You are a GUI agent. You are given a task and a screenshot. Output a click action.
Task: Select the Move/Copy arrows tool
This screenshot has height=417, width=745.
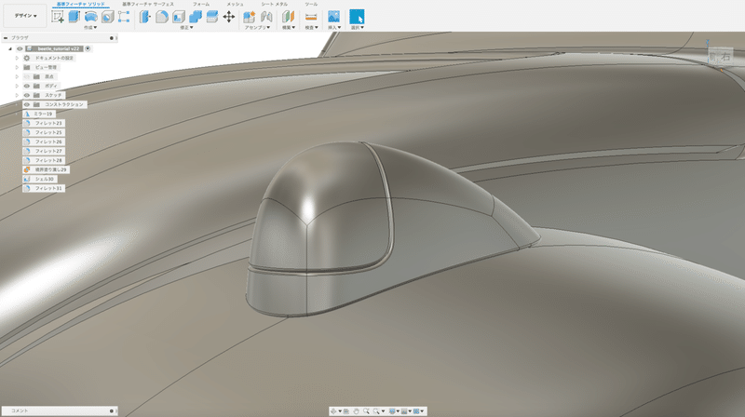click(228, 17)
